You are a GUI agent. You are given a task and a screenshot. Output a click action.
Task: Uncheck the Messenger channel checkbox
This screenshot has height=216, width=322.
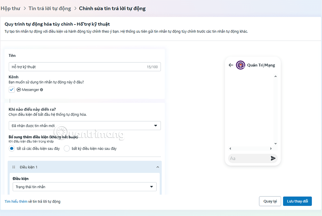(12, 89)
